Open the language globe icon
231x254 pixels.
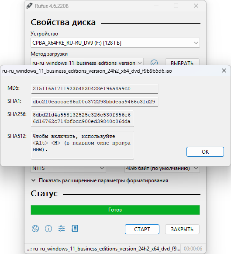pos(35,229)
